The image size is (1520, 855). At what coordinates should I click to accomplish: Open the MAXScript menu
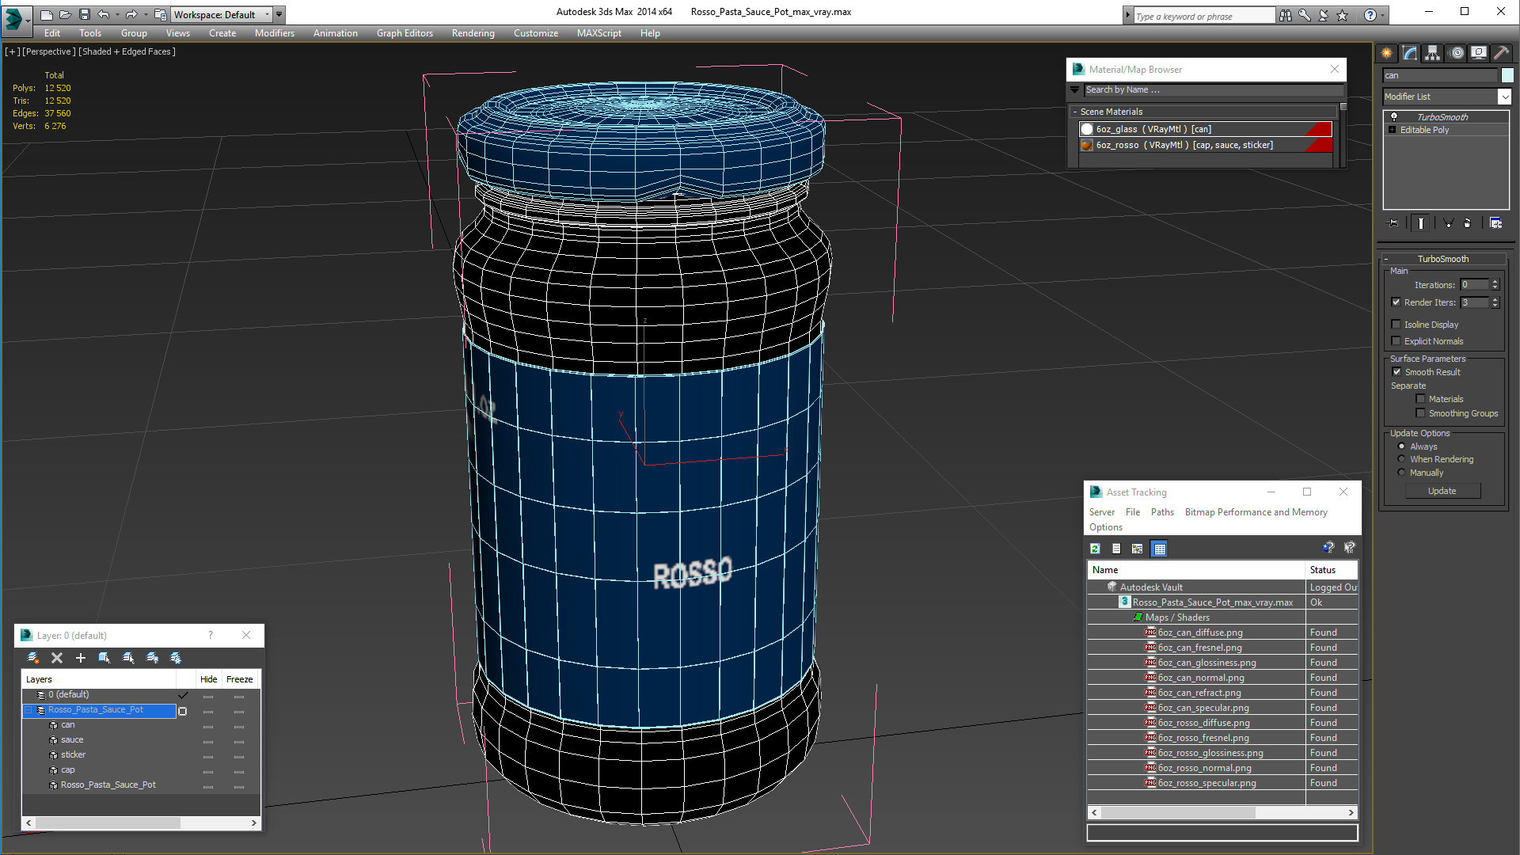tap(598, 33)
